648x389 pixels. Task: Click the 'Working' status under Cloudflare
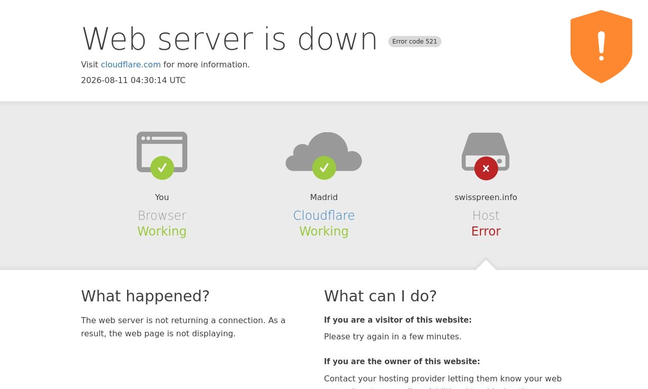324,231
